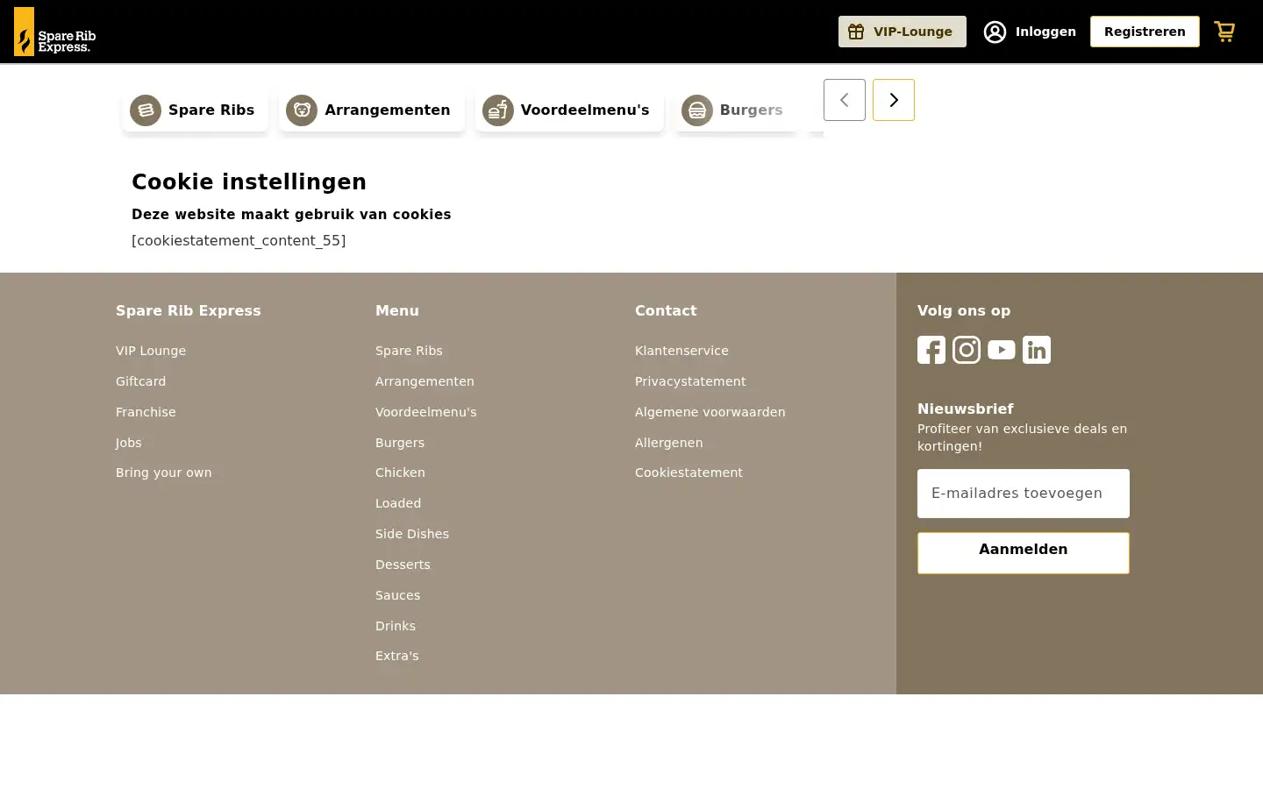Click the Spare Ribs category icon
This screenshot has height=789, width=1263.
(146, 110)
